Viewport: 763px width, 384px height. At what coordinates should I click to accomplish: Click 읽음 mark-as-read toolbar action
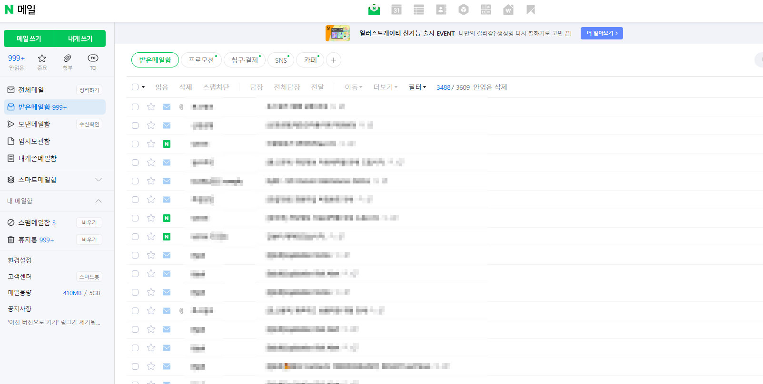click(x=162, y=87)
